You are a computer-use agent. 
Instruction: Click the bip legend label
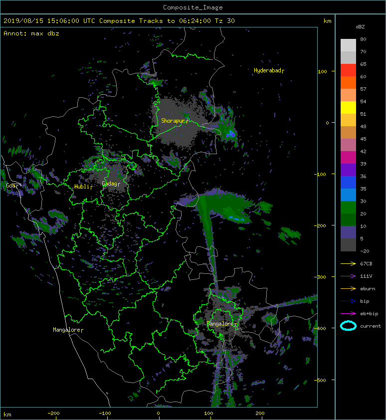[365, 301]
